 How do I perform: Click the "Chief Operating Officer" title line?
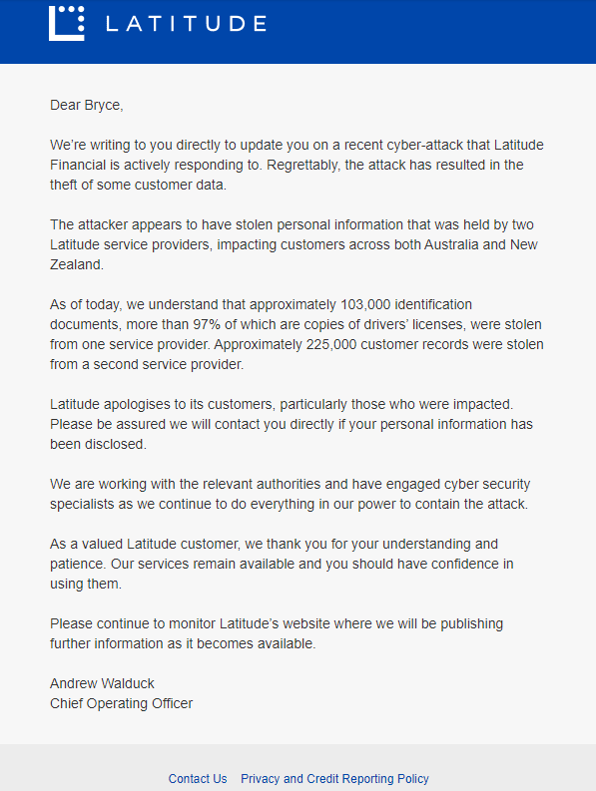click(x=121, y=703)
